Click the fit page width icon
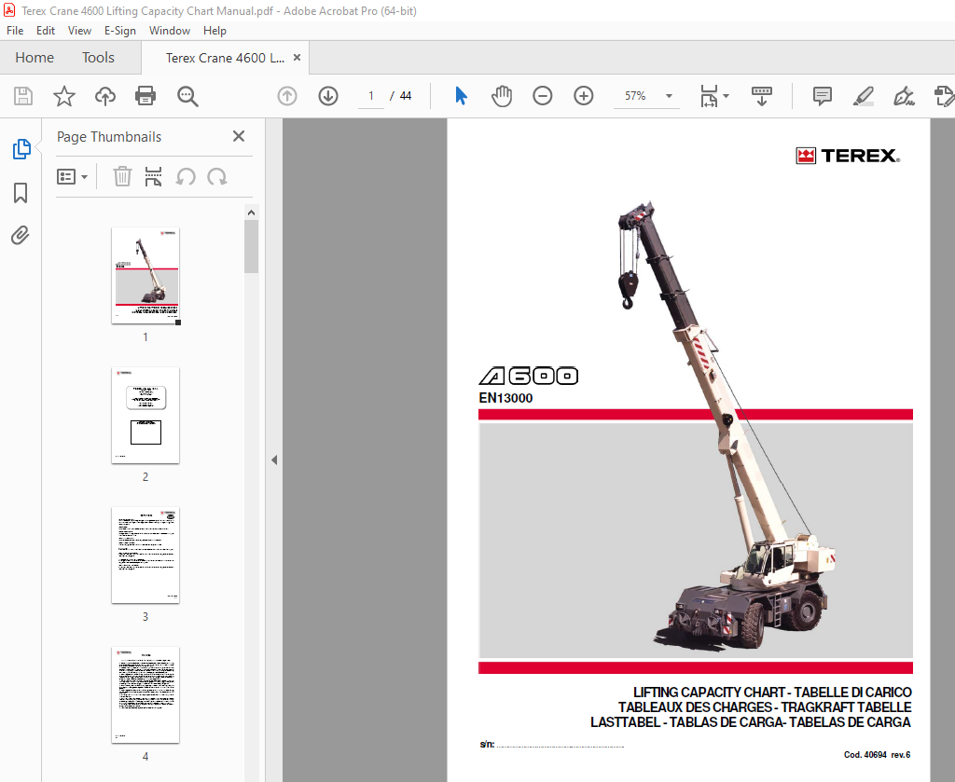The image size is (955, 782). (x=709, y=96)
